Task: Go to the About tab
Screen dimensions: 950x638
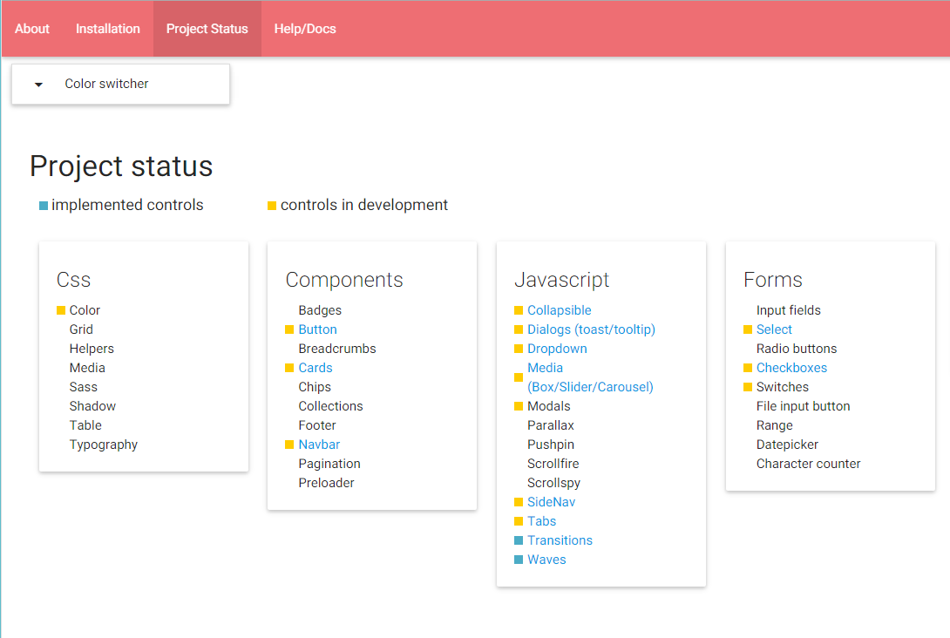Action: click(x=32, y=29)
